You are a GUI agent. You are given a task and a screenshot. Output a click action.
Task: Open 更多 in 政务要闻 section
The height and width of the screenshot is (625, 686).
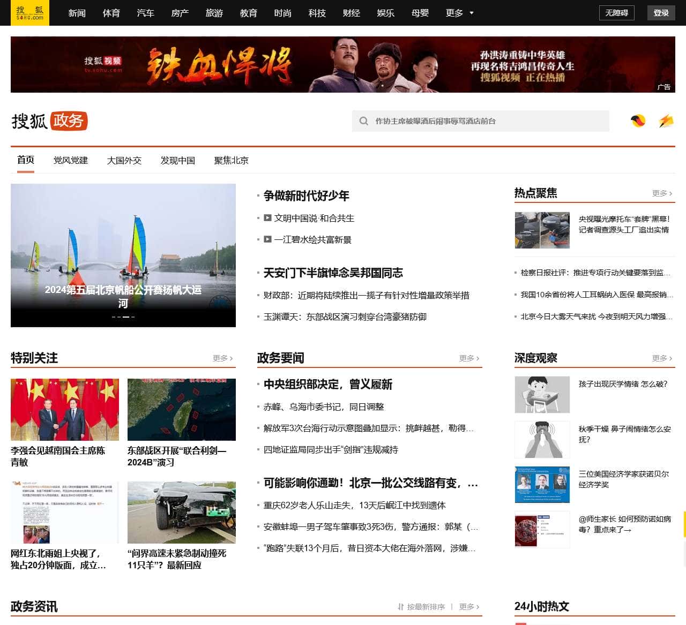(x=469, y=358)
